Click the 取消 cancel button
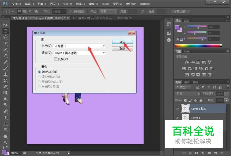The image size is (231, 156). [x=123, y=49]
